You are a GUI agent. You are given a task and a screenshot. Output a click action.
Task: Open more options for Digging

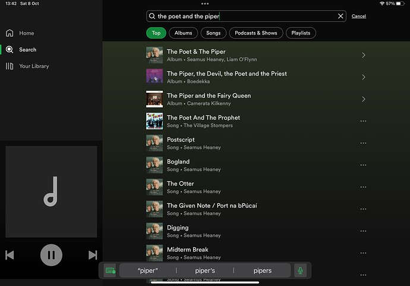coord(363,231)
